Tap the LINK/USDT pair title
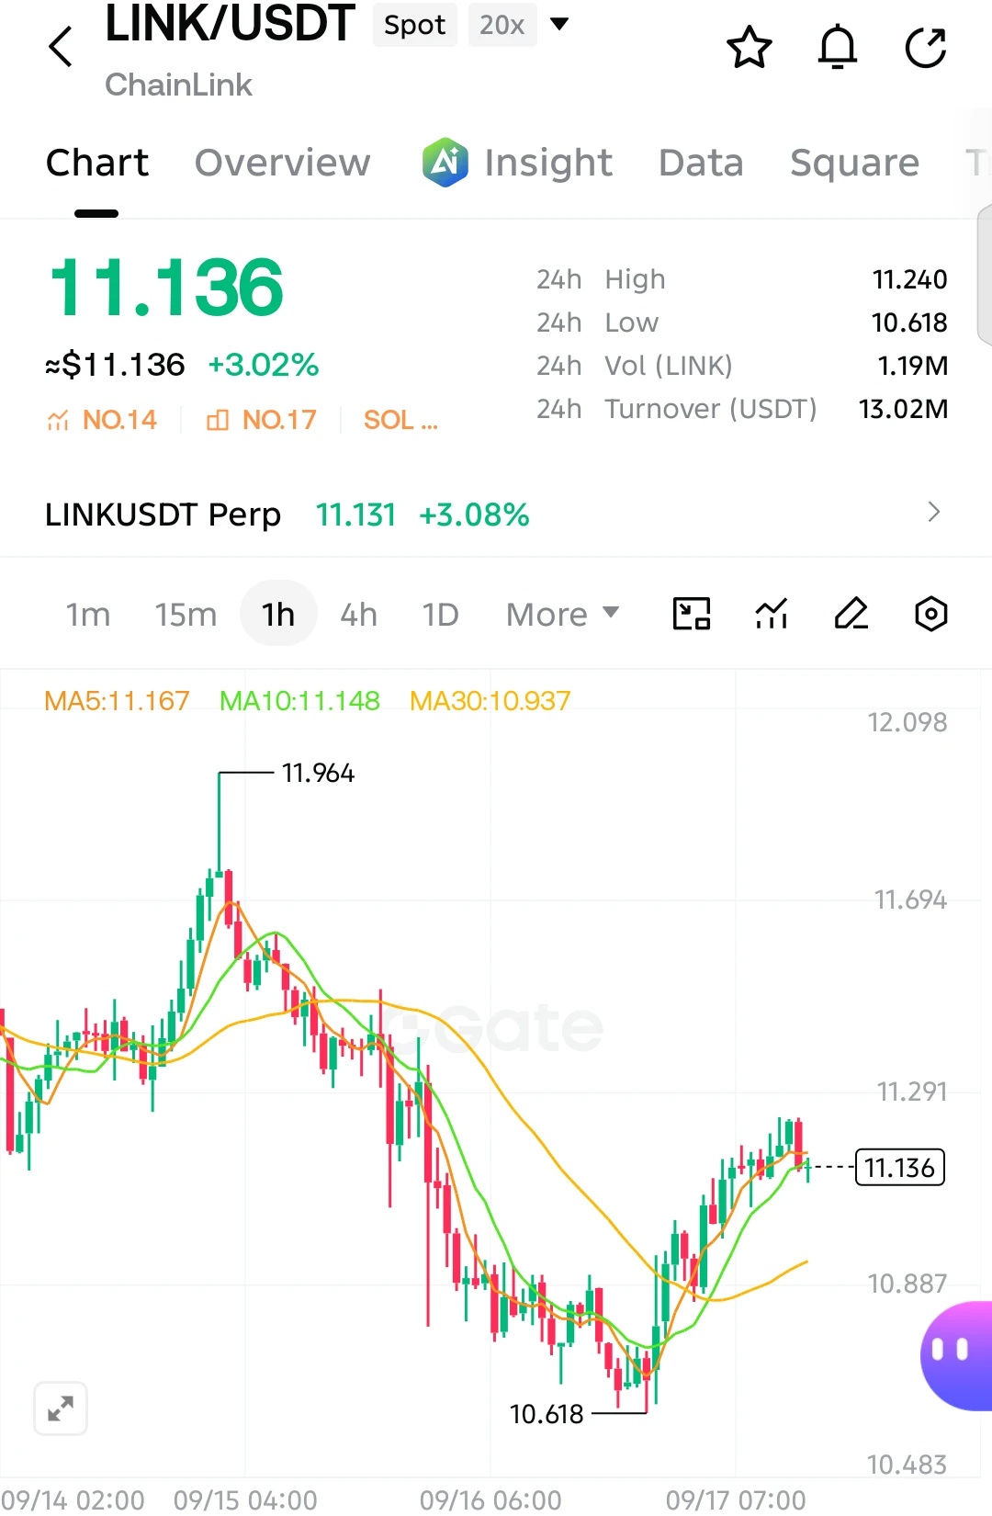Viewport: 992px width, 1516px height. [230, 24]
